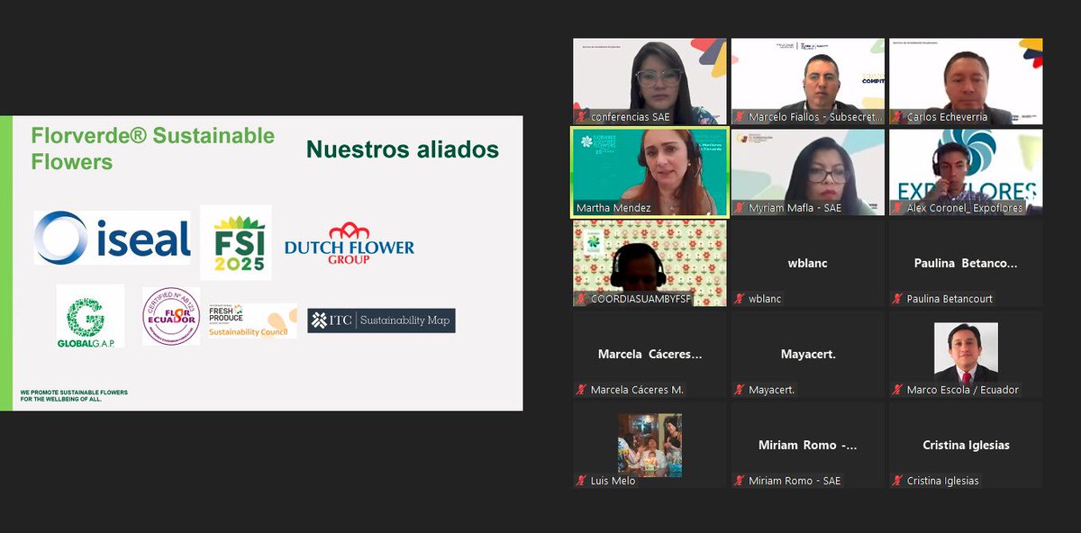Click the muted mic icon beside the Mayacert. label

tap(740, 390)
